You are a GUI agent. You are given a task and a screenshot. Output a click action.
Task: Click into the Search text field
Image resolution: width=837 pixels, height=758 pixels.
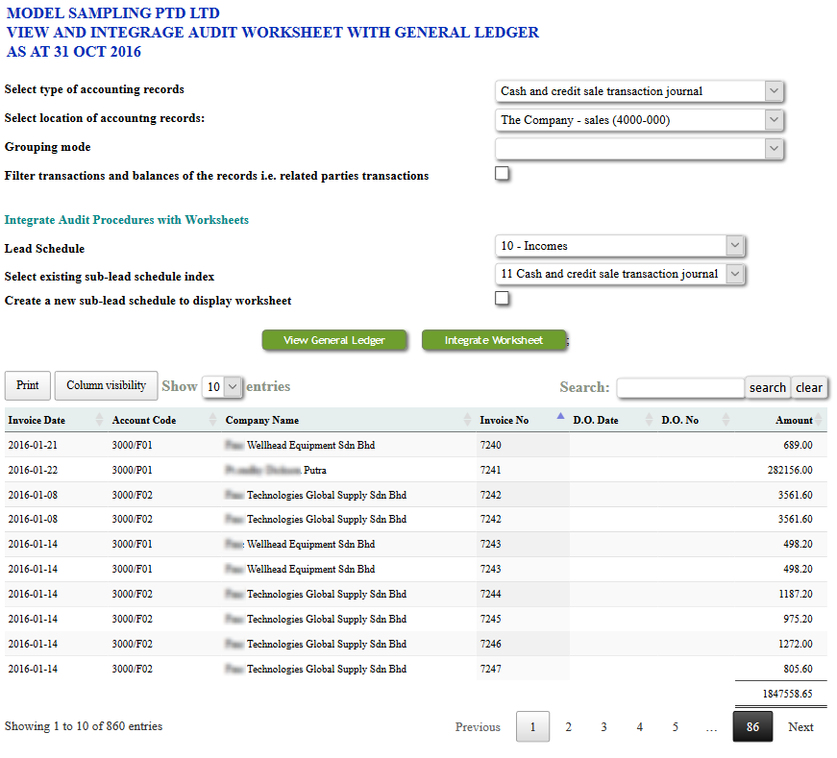pos(680,387)
